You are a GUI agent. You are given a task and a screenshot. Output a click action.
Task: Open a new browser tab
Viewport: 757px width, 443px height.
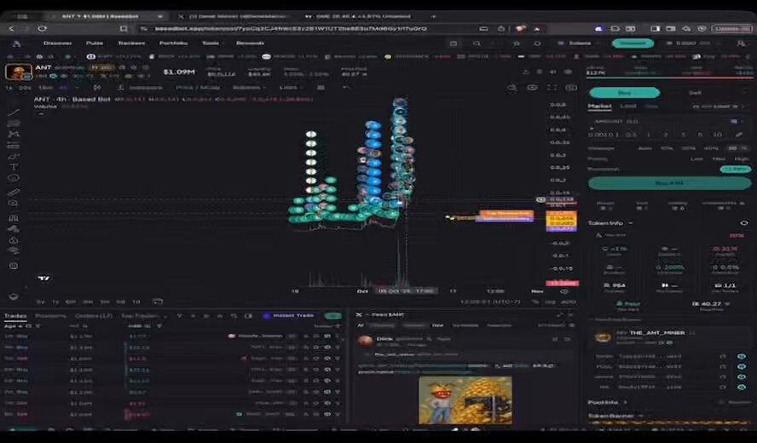(x=433, y=16)
